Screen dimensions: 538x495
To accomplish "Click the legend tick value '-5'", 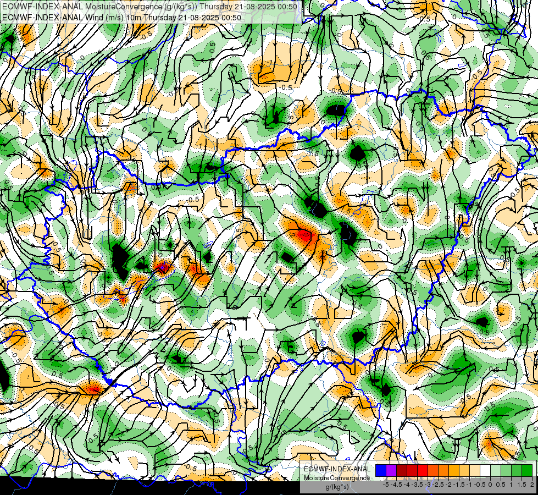I will (386, 485).
